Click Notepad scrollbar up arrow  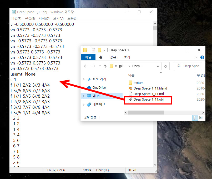click(x=155, y=24)
